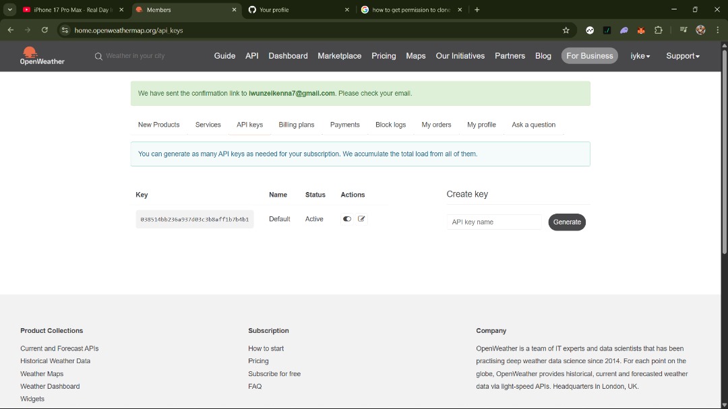This screenshot has width=728, height=409.
Task: Open the Services tab
Action: [x=208, y=125]
